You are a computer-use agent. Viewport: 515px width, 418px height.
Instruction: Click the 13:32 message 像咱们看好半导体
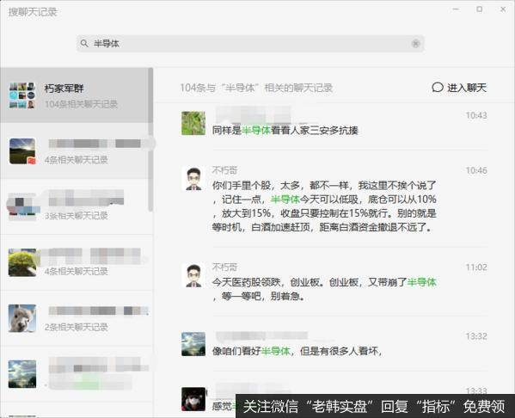tap(297, 351)
